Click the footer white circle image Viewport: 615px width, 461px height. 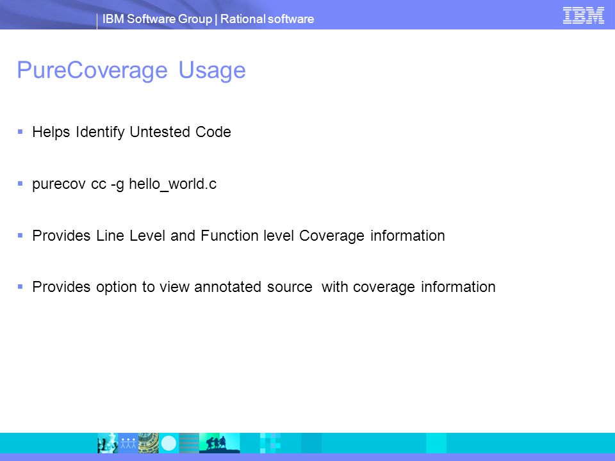click(x=168, y=443)
